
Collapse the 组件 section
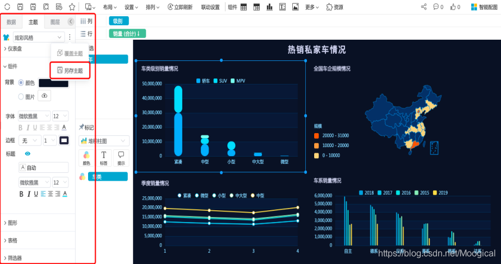(11, 66)
